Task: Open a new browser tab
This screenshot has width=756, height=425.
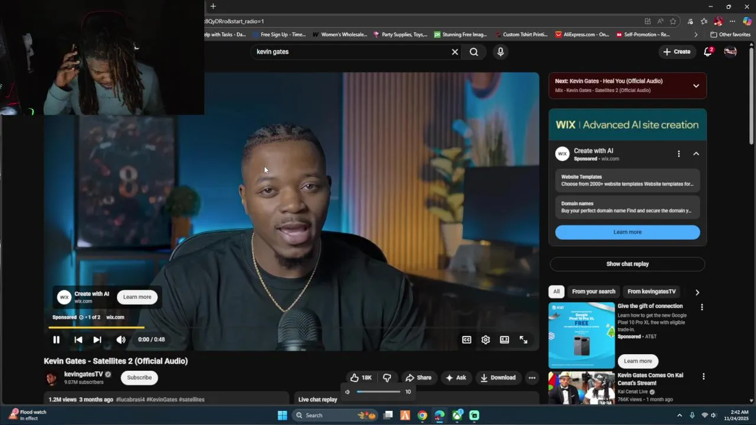Action: 213,6
